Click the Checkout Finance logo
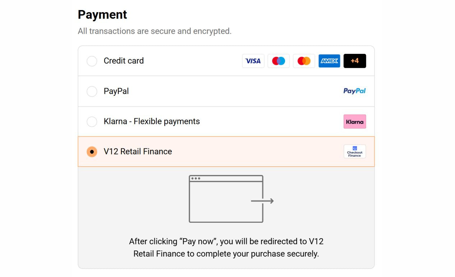 pos(355,152)
